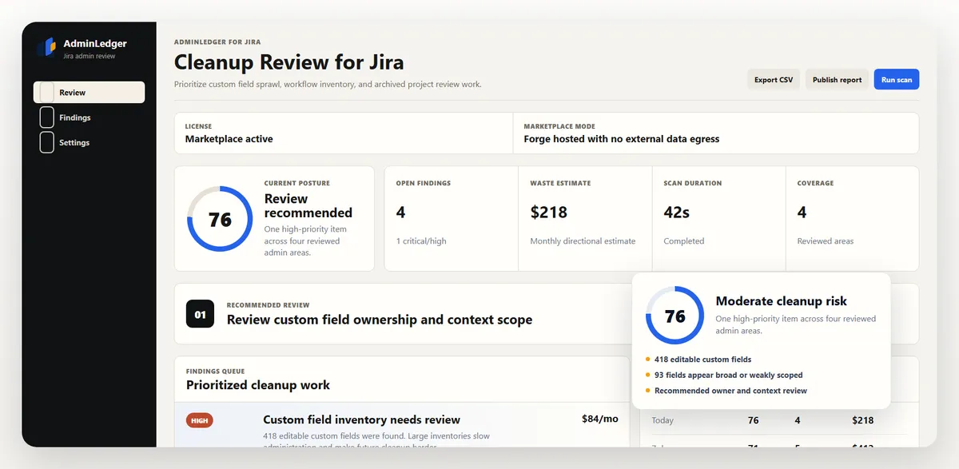Click the Open Findings value 4

tap(400, 212)
